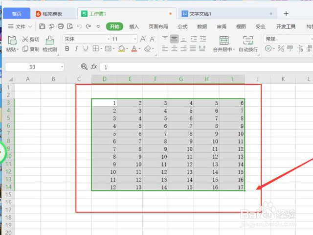Open the 视图 ribbon tab
Screen dimensions: 313x235
click(241, 26)
